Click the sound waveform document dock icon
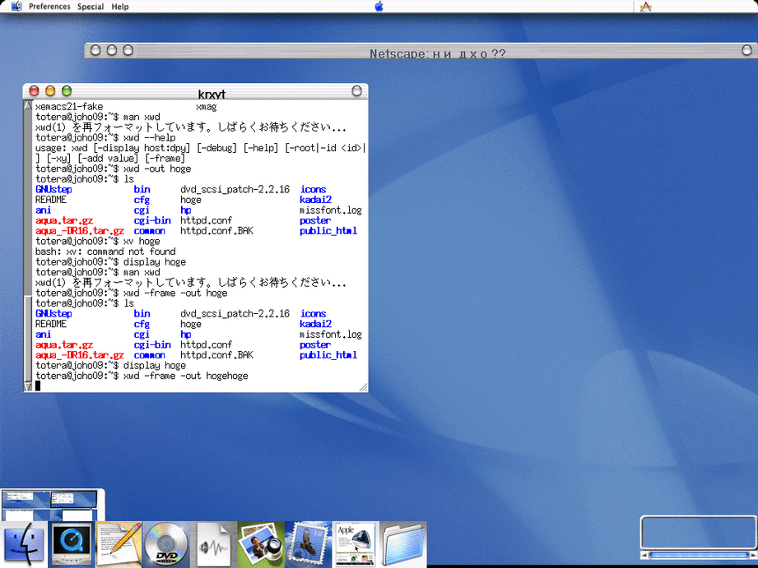Viewport: 758px width, 568px height. (214, 544)
